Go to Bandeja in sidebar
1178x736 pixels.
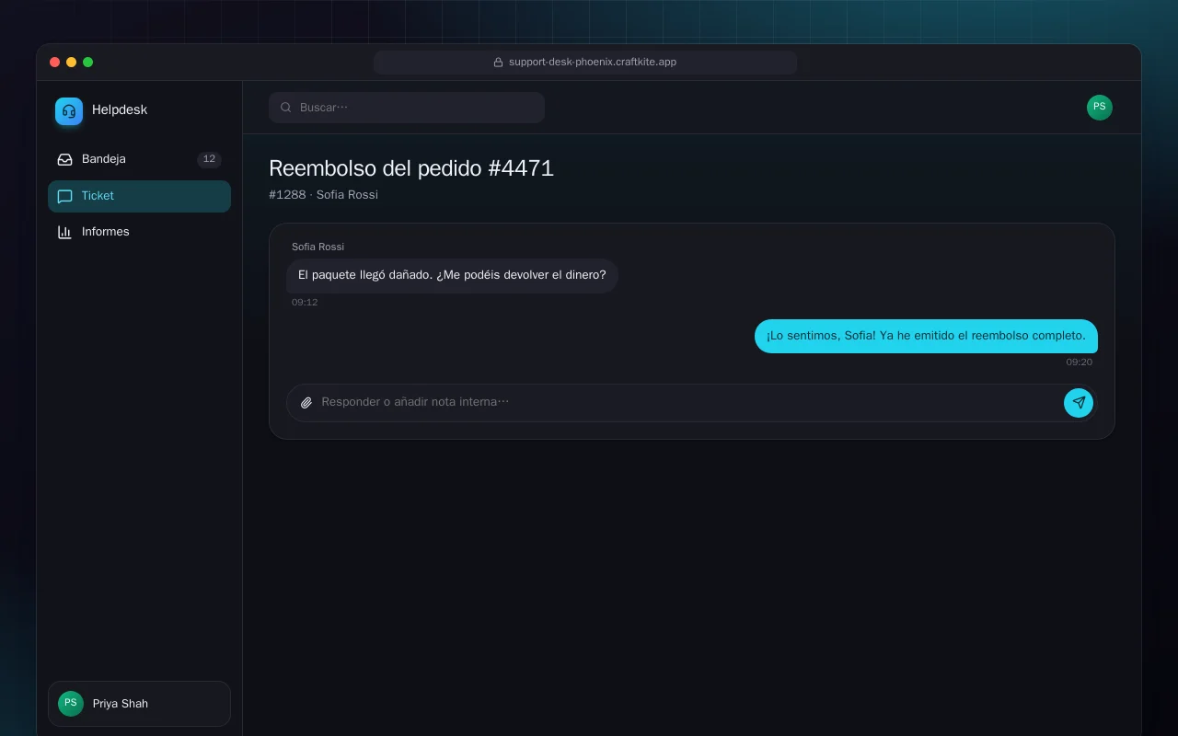click(x=139, y=159)
